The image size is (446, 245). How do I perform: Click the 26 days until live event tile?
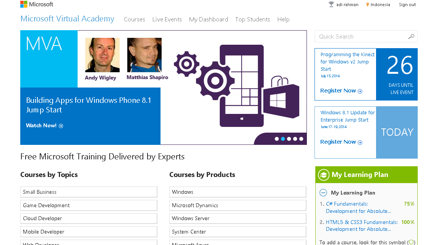[x=397, y=74]
